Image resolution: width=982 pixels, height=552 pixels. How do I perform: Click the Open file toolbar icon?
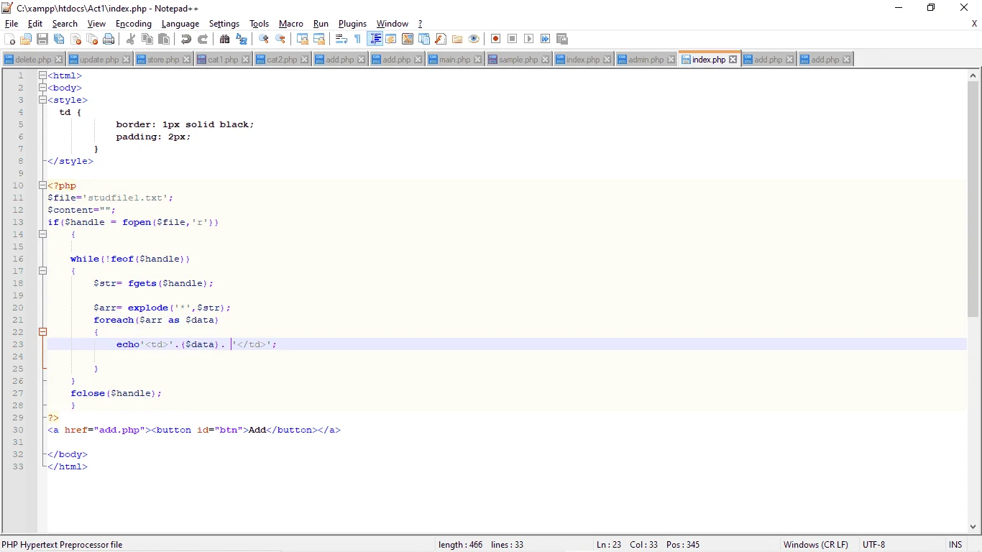26,39
